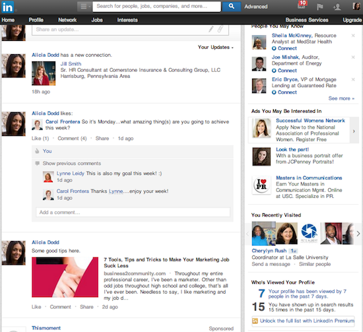Dismiss the Eric Bryce suggestion

(x=353, y=79)
